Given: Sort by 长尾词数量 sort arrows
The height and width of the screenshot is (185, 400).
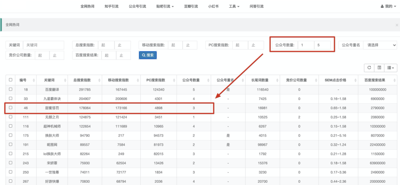Looking at the screenshot, I should click(x=277, y=80).
